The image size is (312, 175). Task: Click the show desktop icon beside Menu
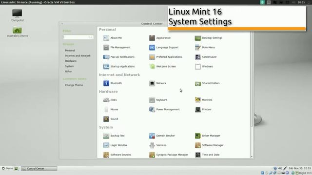(x=16, y=169)
